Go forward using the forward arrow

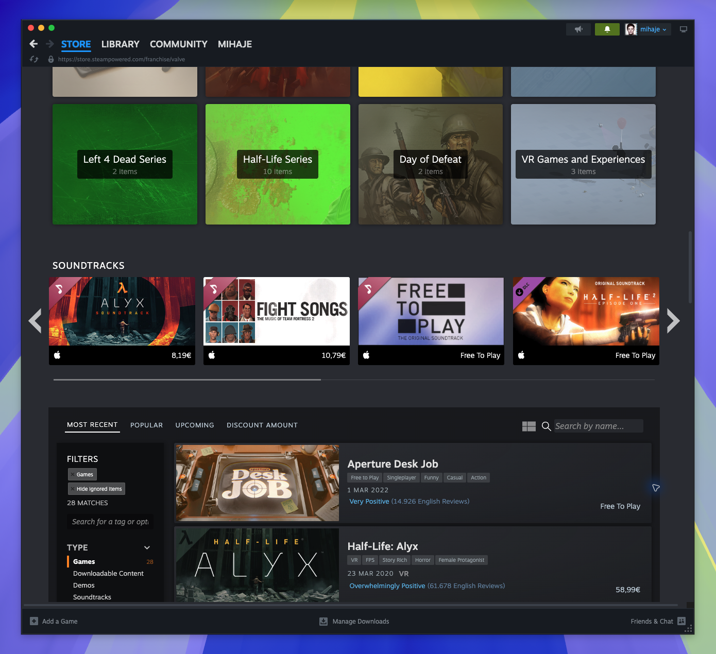coord(50,44)
